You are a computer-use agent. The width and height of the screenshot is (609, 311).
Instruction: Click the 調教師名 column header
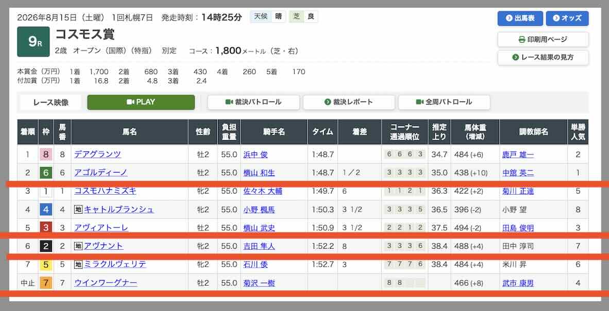pos(534,132)
